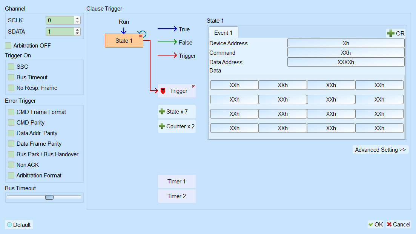This screenshot has width=416, height=234.
Task: Check Data Frame Parity option
Action: click(x=11, y=144)
